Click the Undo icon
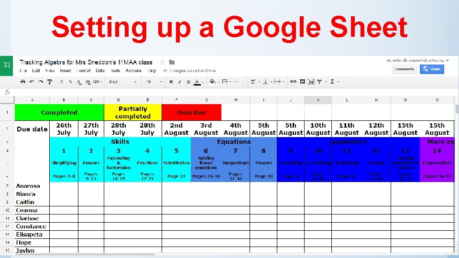The width and height of the screenshot is (459, 258). [x=32, y=82]
